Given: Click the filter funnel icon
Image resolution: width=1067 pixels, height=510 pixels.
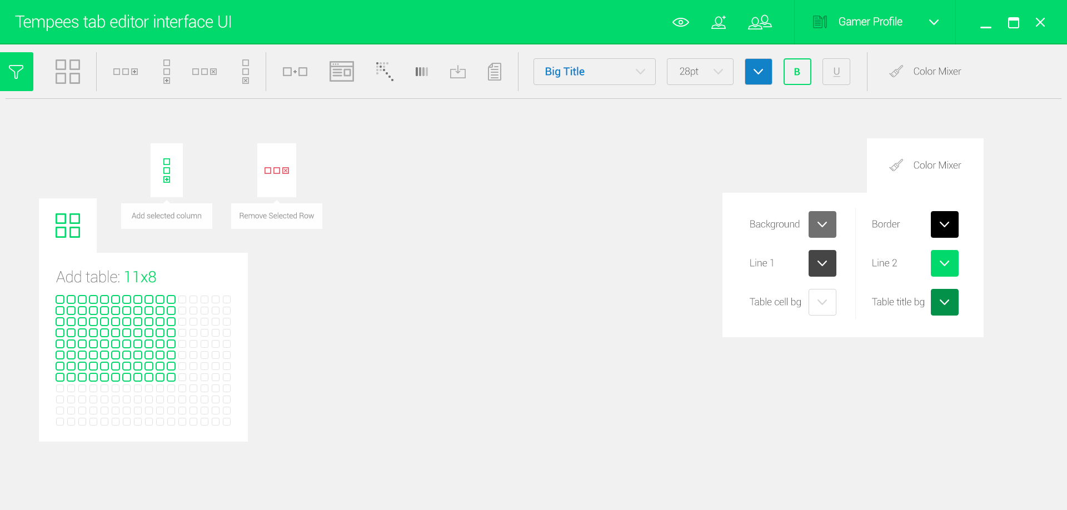Looking at the screenshot, I should pyautogui.click(x=16, y=72).
